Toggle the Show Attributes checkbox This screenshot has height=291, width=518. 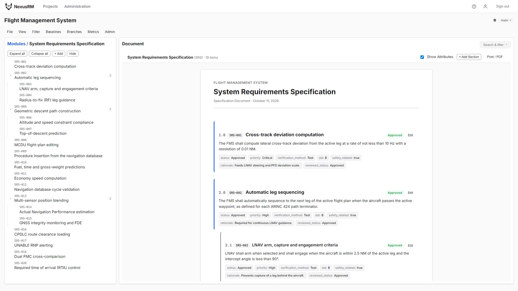tap(422, 57)
